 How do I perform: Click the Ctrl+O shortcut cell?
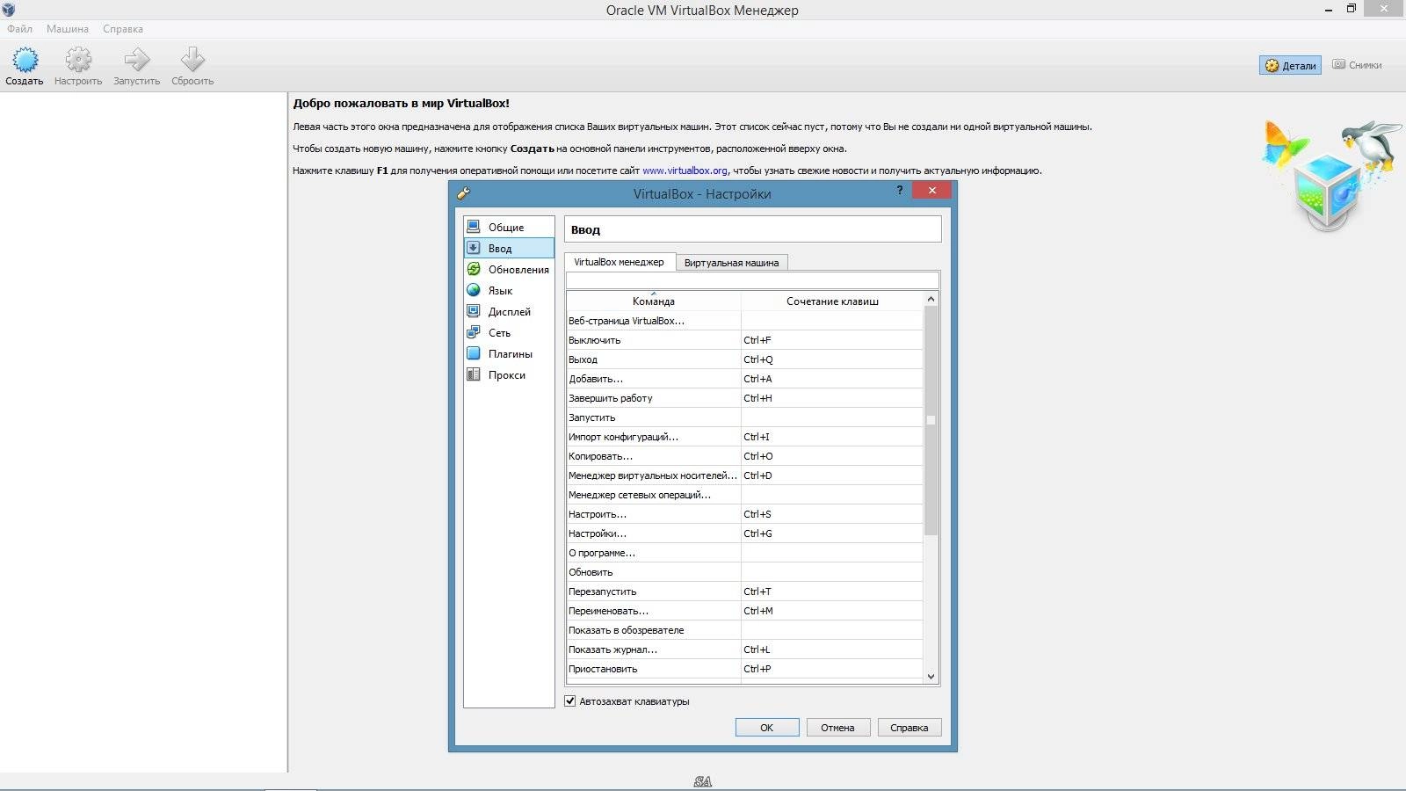[832, 456]
